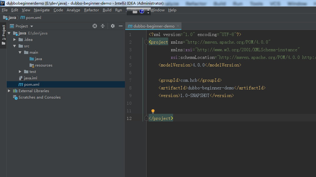Click the java folder icon in breadcrumb
316x177 pixels.
(5, 18)
